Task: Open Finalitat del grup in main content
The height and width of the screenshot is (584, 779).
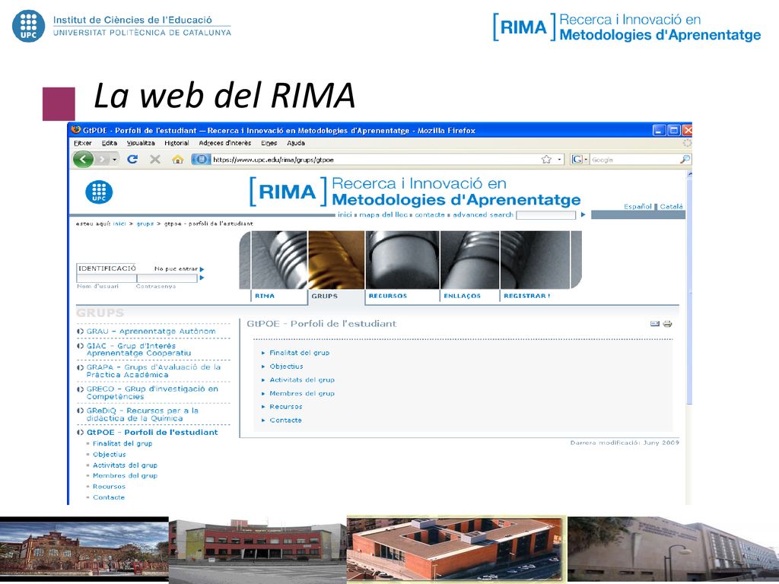Action: (300, 353)
